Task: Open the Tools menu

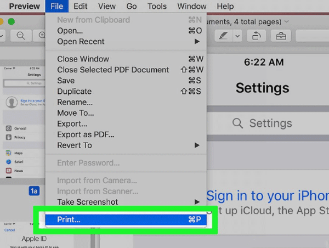Action: pos(157,7)
